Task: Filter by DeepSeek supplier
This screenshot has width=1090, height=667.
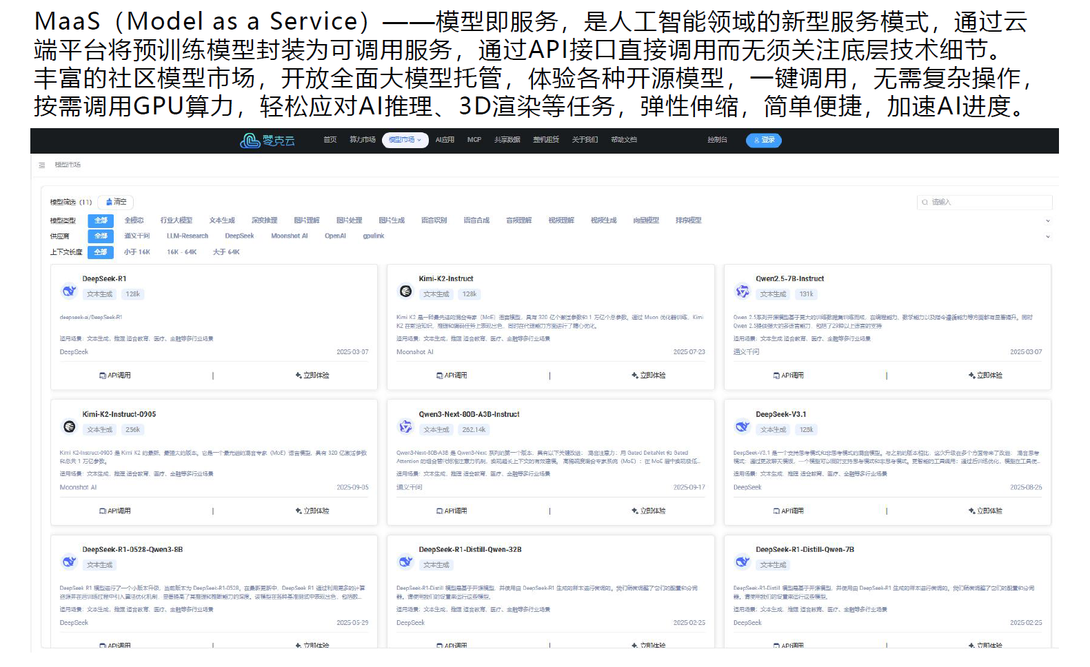Action: 239,236
